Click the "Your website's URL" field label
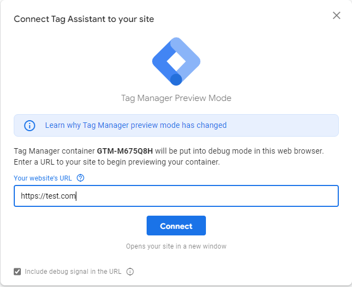The image size is (352, 287). pos(44,178)
